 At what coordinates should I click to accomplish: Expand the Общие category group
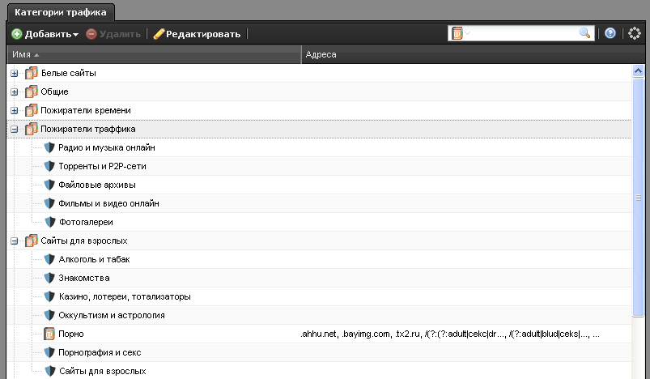(x=15, y=92)
